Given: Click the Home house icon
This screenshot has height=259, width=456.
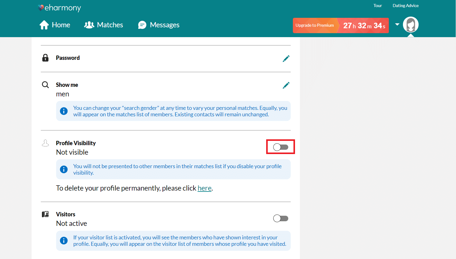Looking at the screenshot, I should point(44,25).
